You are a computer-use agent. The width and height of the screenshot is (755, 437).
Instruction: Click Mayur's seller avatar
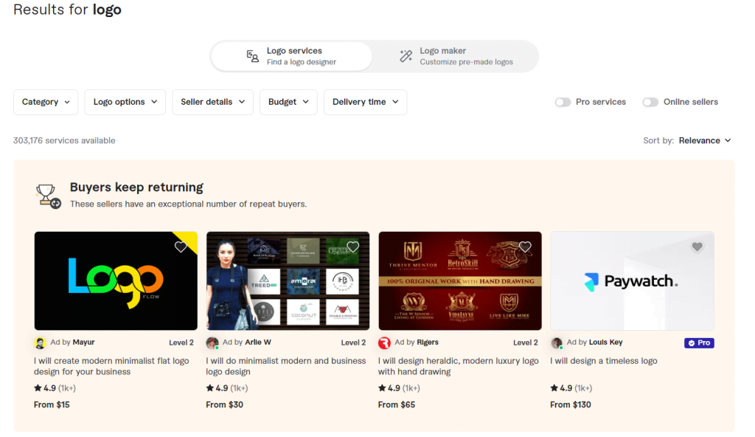point(41,343)
